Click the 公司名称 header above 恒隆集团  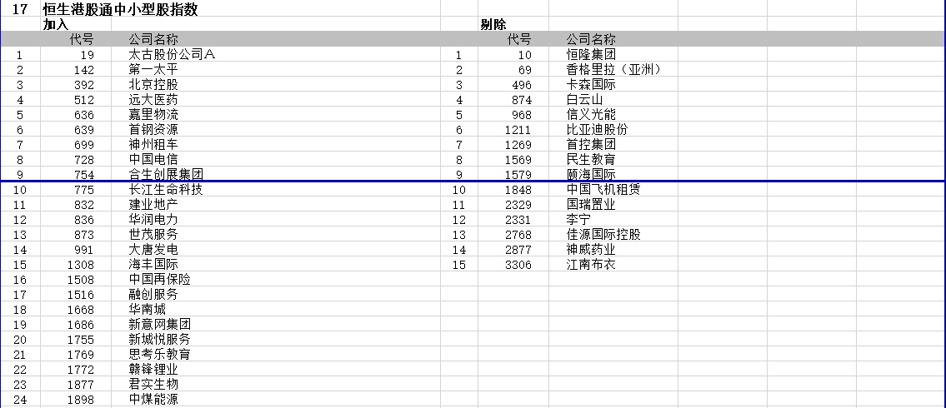pyautogui.click(x=591, y=39)
